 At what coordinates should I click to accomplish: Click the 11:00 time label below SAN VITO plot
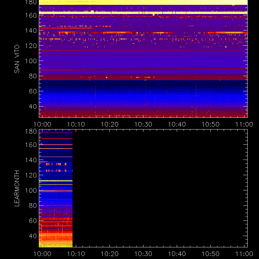244,124
